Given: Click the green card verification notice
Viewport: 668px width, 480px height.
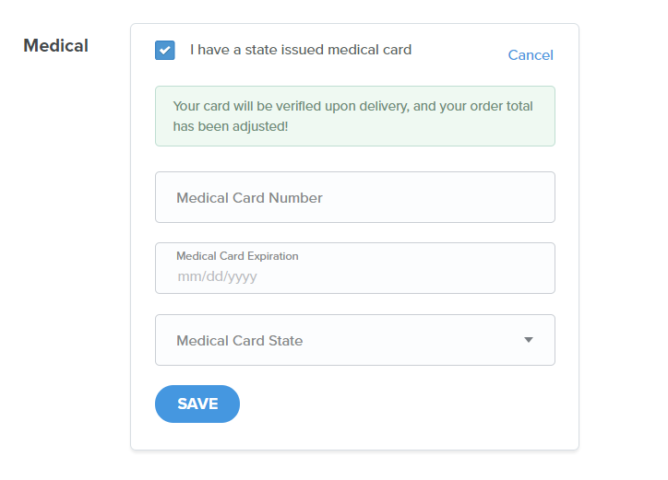Looking at the screenshot, I should point(355,116).
